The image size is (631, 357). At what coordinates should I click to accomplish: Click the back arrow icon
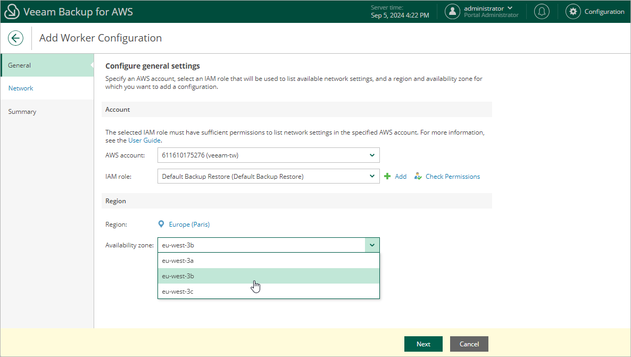click(x=15, y=38)
